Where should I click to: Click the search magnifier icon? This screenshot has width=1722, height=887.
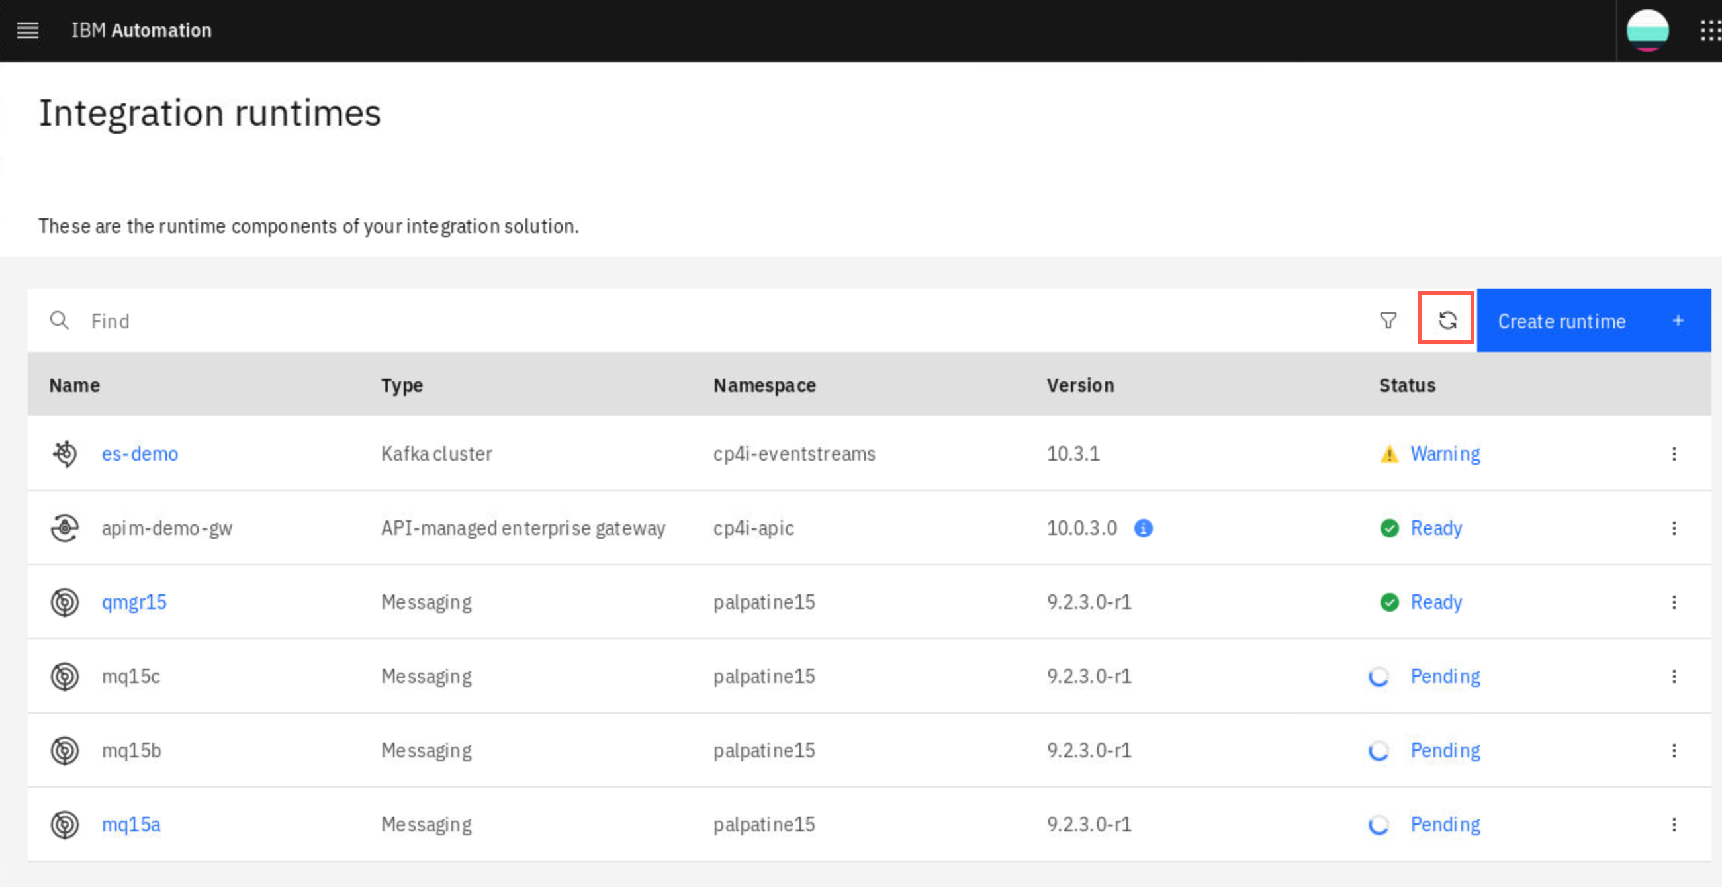[x=60, y=321]
